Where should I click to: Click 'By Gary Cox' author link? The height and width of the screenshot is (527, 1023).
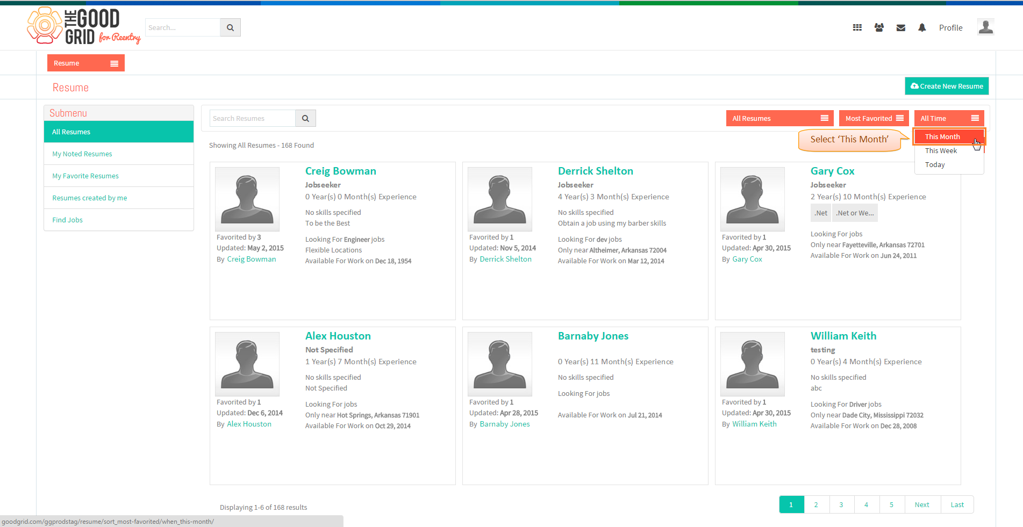click(747, 259)
